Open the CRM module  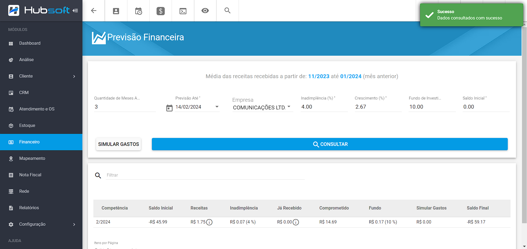click(x=41, y=93)
